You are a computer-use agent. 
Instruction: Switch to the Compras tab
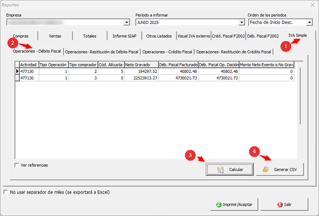coord(20,36)
